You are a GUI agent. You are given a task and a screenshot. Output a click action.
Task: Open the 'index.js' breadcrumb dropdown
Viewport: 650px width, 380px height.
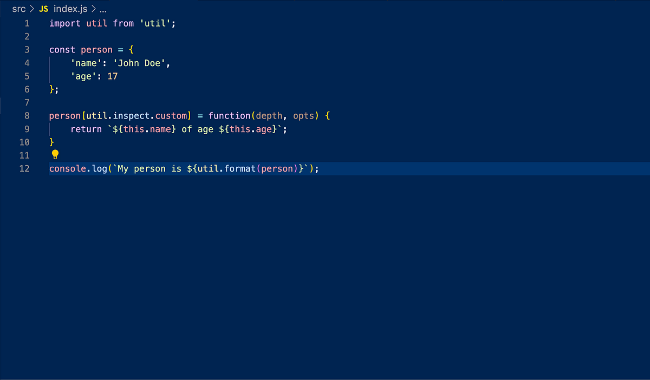tap(71, 9)
